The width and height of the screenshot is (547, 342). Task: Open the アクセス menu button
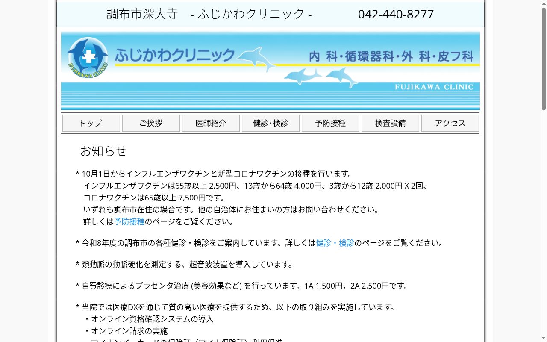pyautogui.click(x=450, y=123)
